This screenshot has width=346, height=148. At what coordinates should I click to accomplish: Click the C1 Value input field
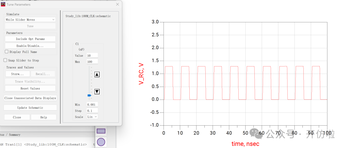pos(92,56)
